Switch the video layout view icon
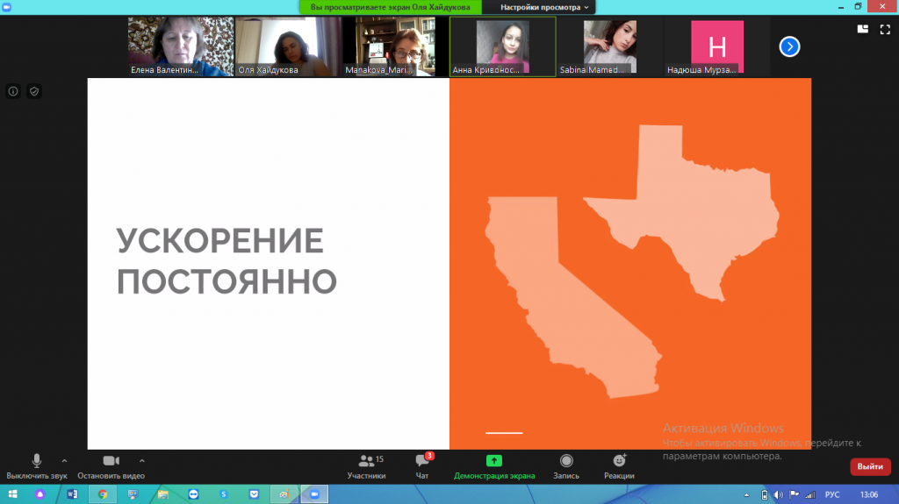 (x=863, y=29)
